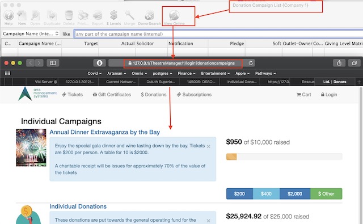
Task: Go back in Safari browser
Action: (30, 63)
